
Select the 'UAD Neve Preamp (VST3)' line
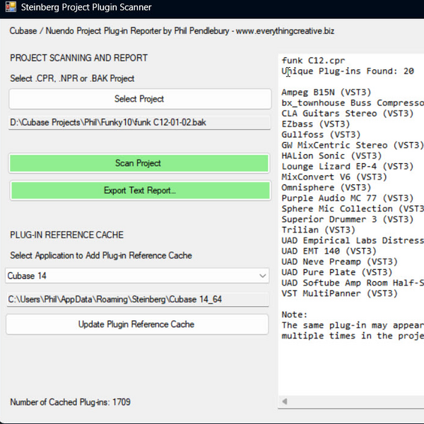(x=339, y=261)
